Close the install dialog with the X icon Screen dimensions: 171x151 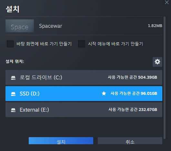166,2
